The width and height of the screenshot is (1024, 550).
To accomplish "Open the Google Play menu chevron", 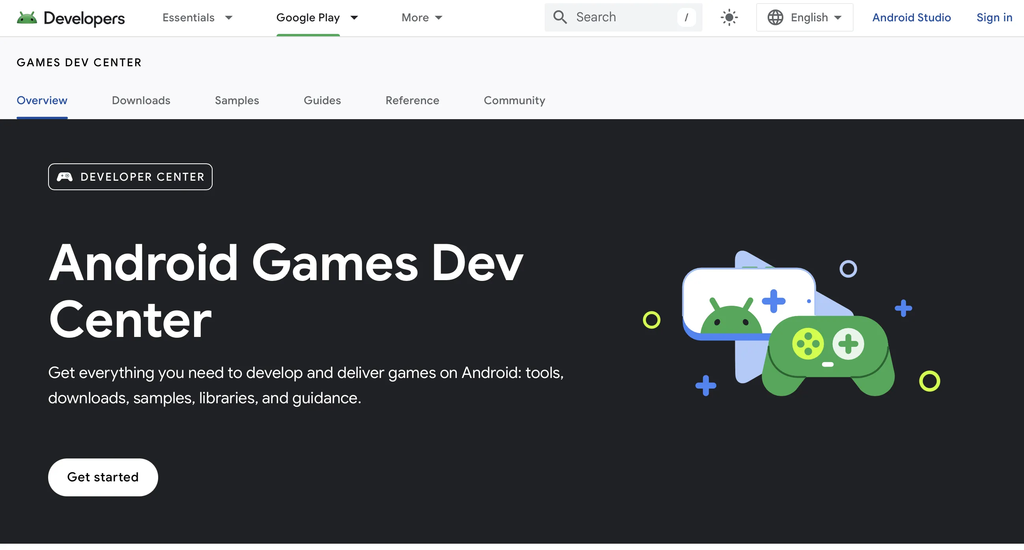I will click(354, 17).
